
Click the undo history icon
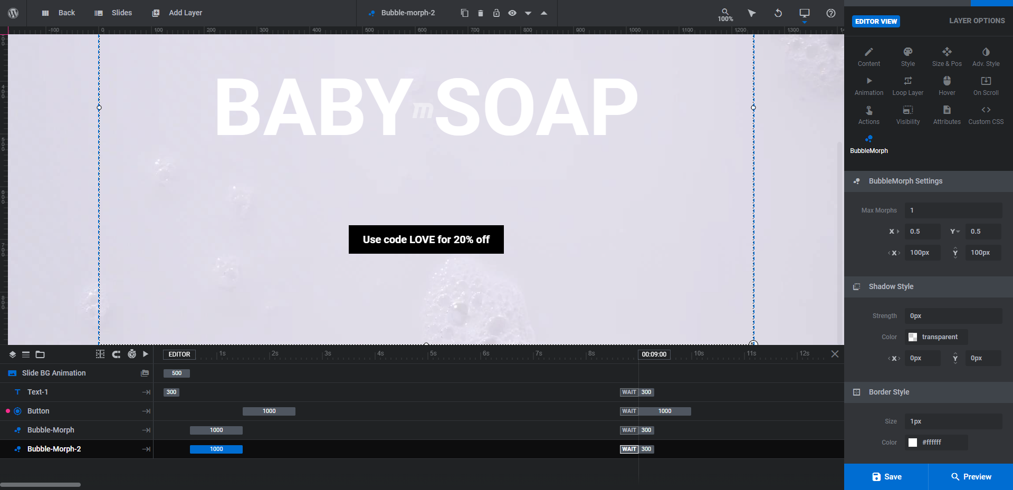pyautogui.click(x=778, y=13)
